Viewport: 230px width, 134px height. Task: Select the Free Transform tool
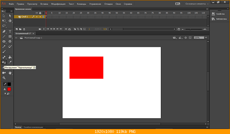4,21
